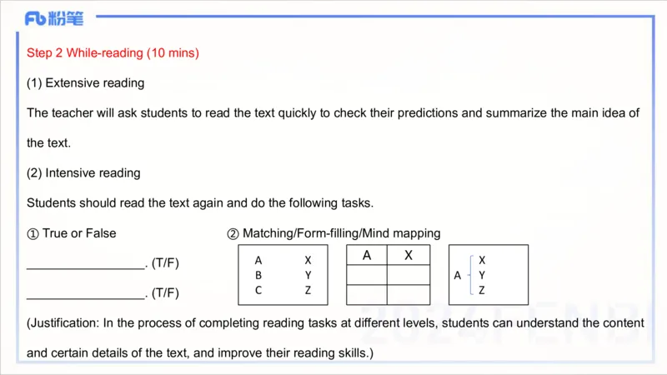Click the header cell X in the table

tap(409, 256)
